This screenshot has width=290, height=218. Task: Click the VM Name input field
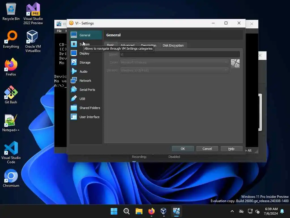(x=180, y=54)
